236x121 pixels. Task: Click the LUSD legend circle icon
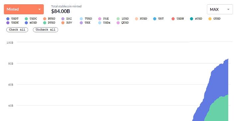118,19
